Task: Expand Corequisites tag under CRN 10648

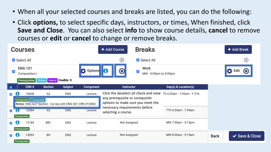Action: [x=38, y=100]
